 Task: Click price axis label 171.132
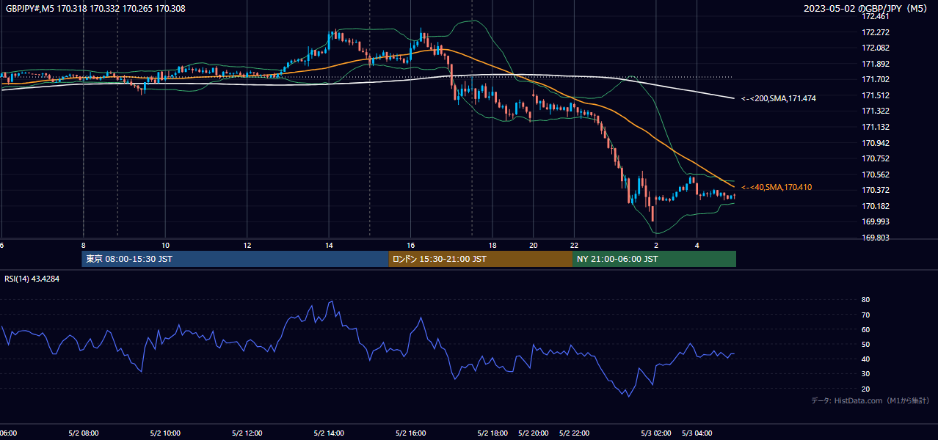[x=876, y=127]
